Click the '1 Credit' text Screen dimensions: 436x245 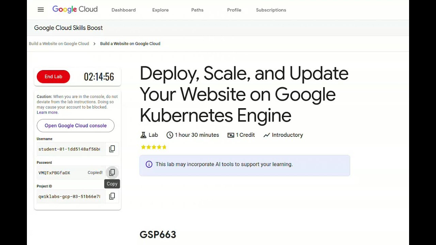click(x=245, y=135)
